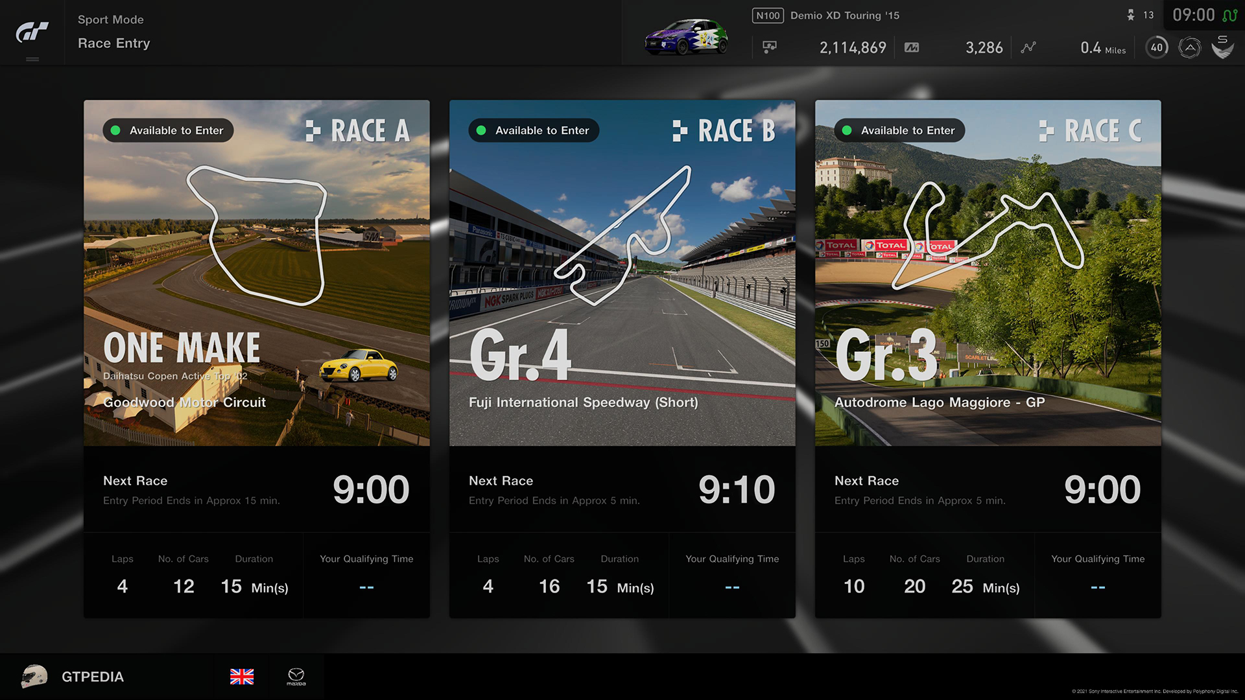Click Race B next race time 9:10

[x=737, y=489]
